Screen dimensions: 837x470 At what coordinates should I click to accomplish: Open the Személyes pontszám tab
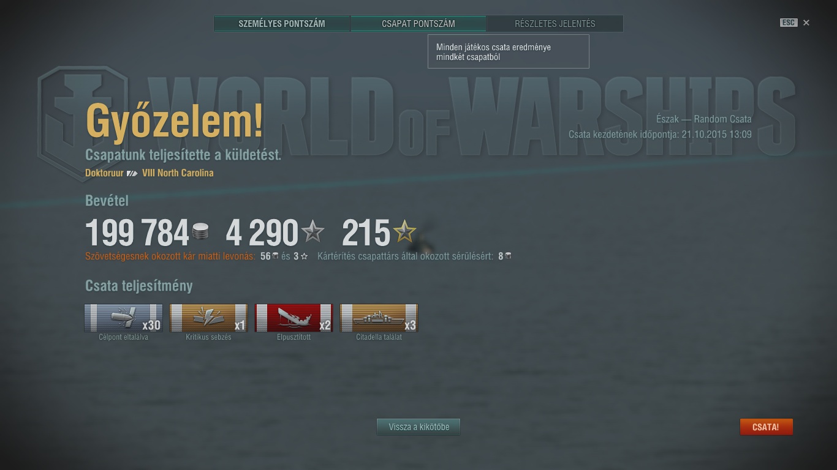[x=282, y=24]
